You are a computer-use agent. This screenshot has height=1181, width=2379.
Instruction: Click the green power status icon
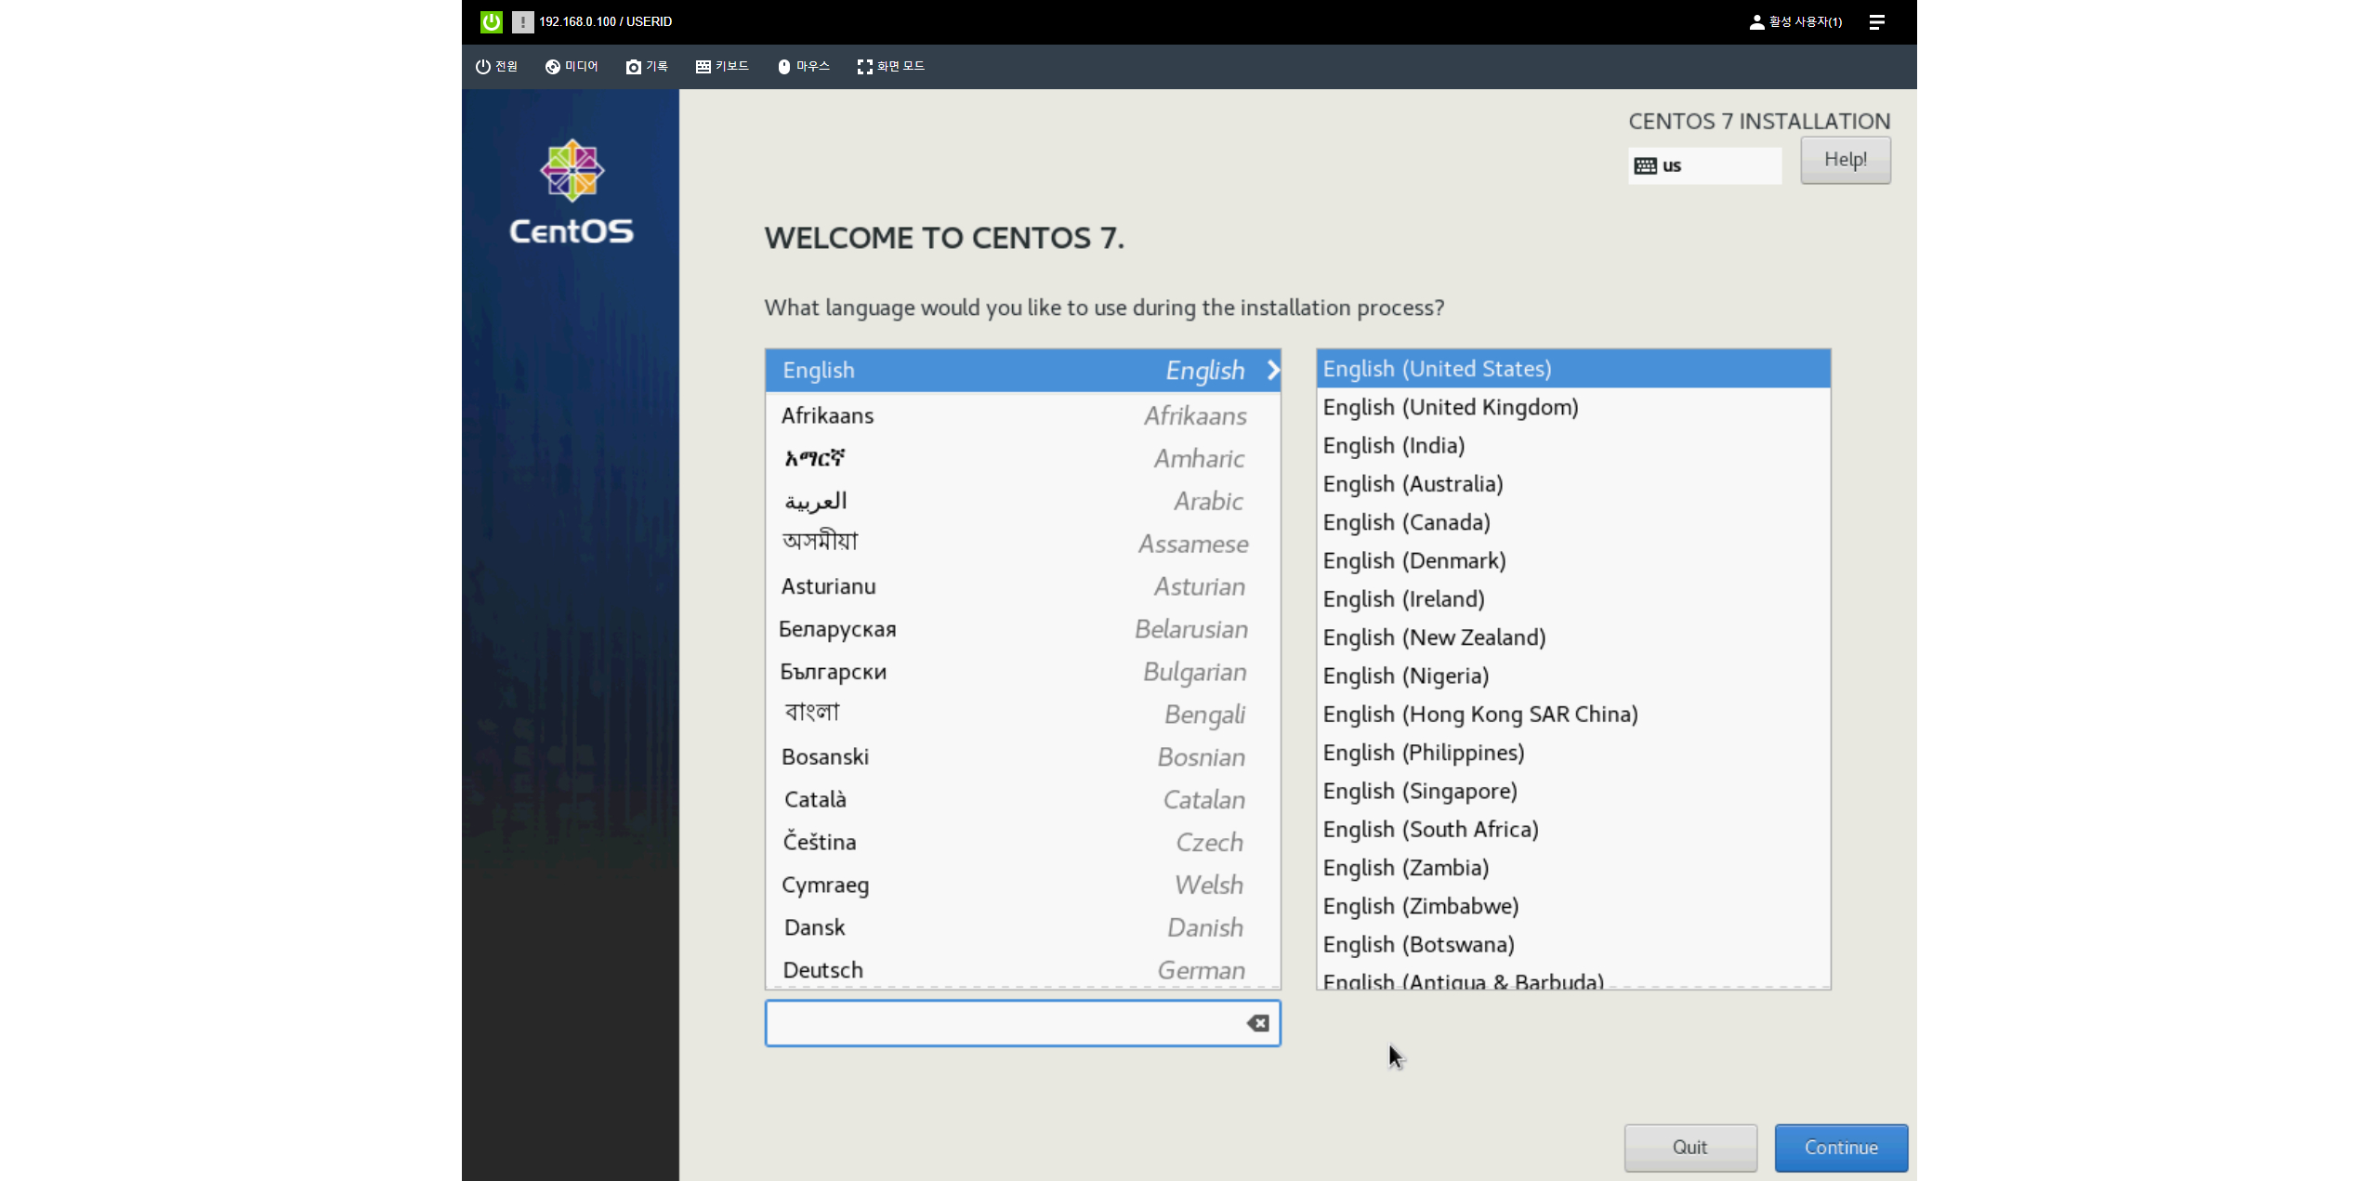[491, 21]
